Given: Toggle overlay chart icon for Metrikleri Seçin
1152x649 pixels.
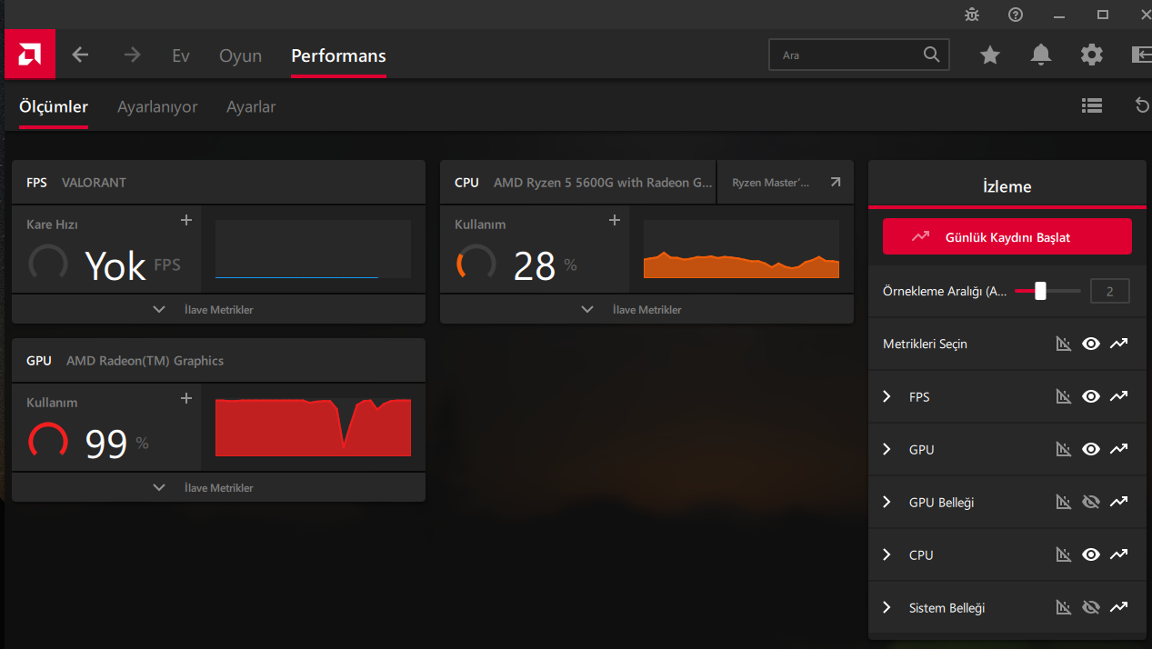Looking at the screenshot, I should [1064, 344].
